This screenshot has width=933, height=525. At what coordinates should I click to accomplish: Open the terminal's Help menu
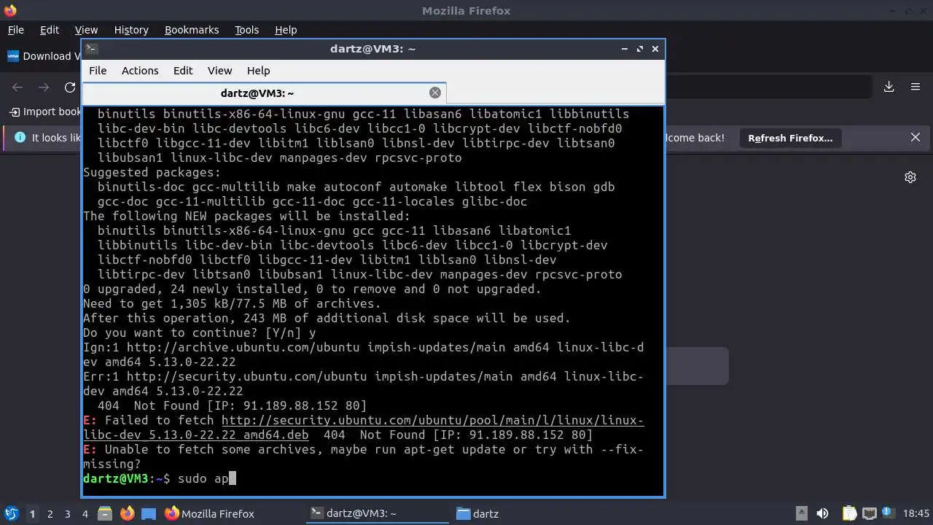259,71
